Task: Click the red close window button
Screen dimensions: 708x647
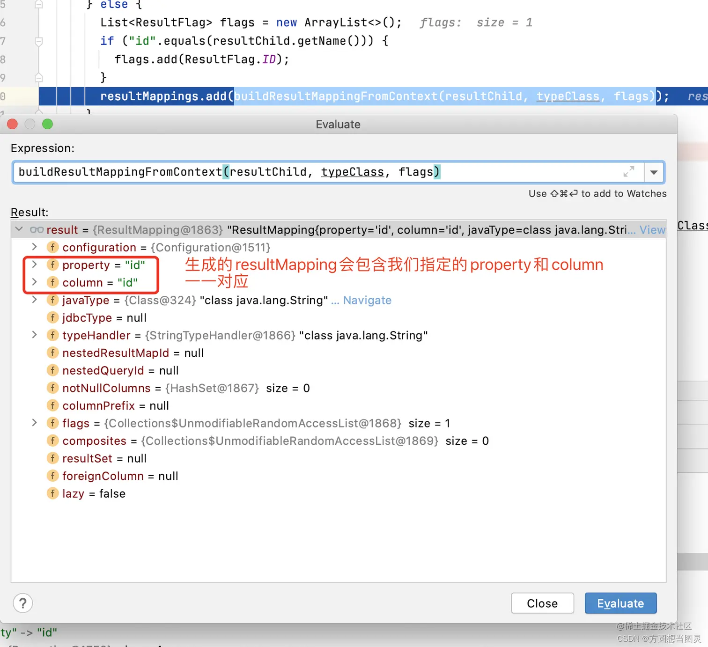Action: (x=13, y=124)
